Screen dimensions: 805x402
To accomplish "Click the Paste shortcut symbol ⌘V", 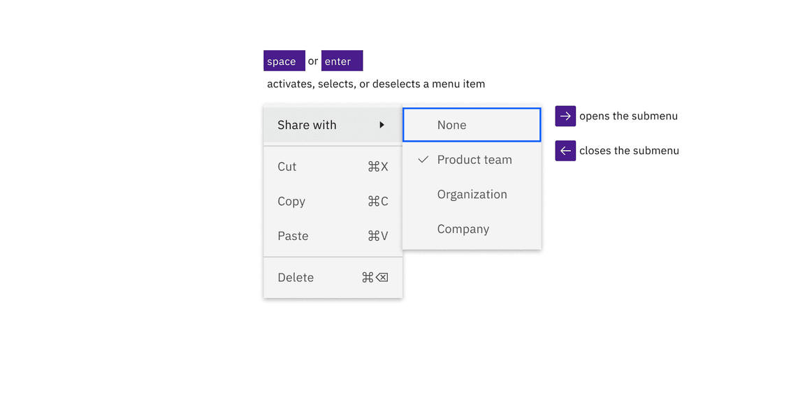I will [x=377, y=236].
